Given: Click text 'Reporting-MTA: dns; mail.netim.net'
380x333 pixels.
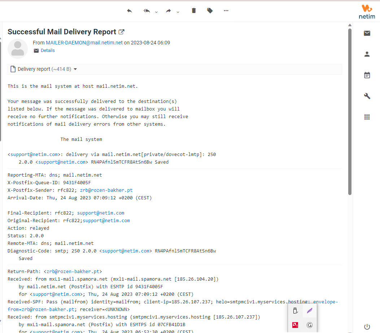Looking at the screenshot, I should click(x=55, y=175).
